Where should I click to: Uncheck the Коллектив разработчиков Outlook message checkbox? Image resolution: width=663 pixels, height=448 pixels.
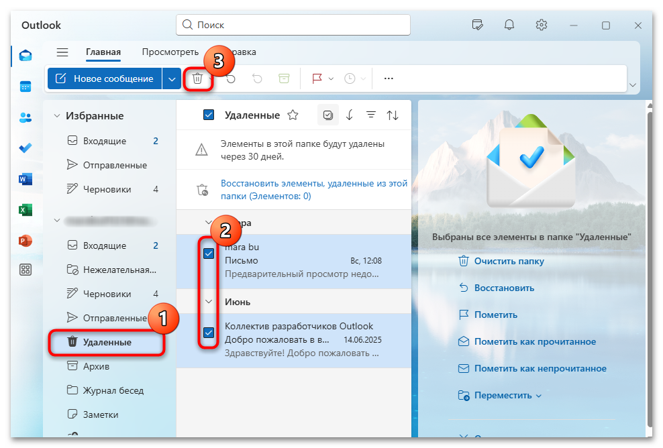(209, 333)
